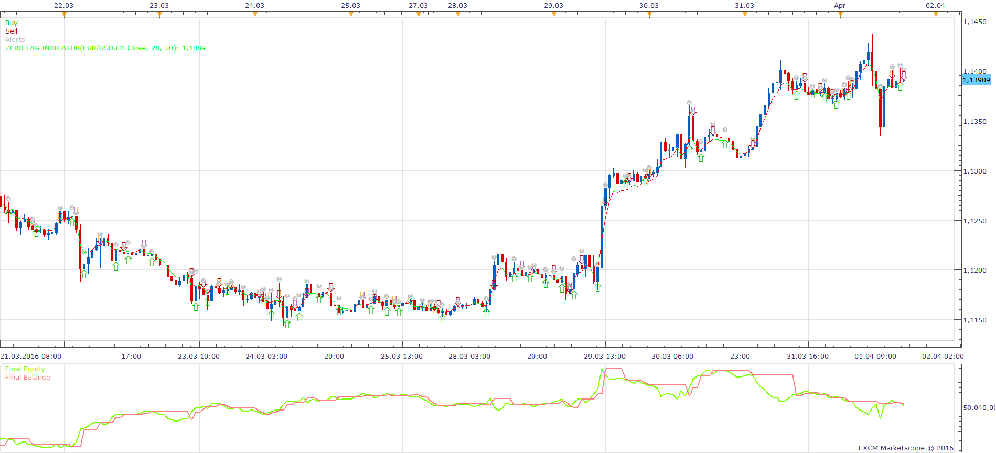This screenshot has height=453, width=996.
Task: Click the 02.04 02:00 time label
Action: (943, 357)
